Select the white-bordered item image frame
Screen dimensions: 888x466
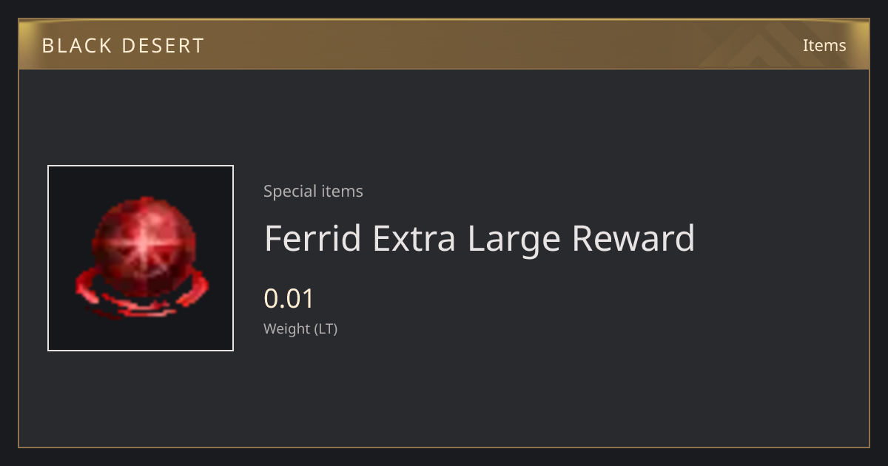pyautogui.click(x=141, y=258)
